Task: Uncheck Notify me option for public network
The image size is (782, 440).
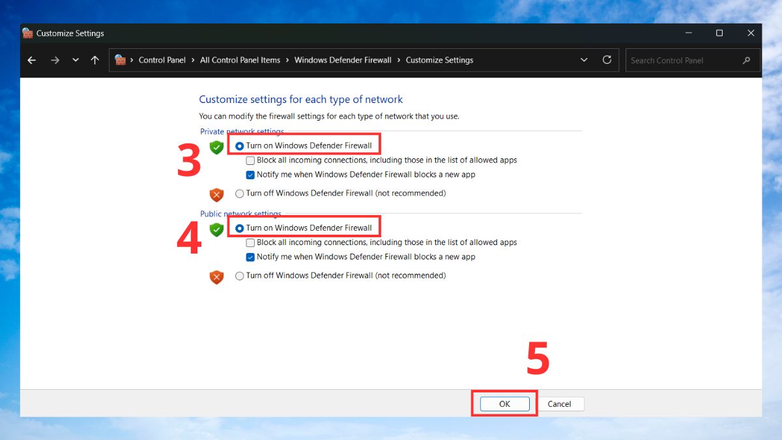Action: pos(250,256)
